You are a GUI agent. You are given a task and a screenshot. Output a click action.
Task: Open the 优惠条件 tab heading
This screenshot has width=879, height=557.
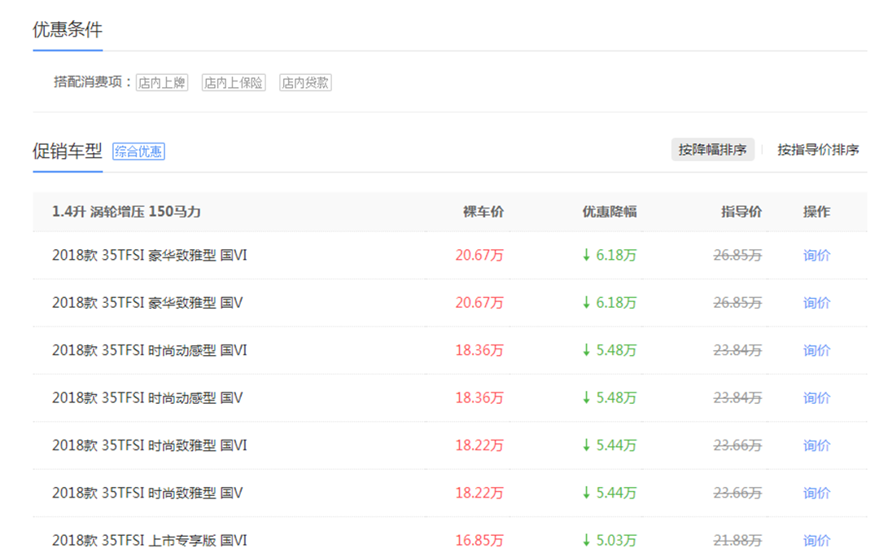(68, 30)
